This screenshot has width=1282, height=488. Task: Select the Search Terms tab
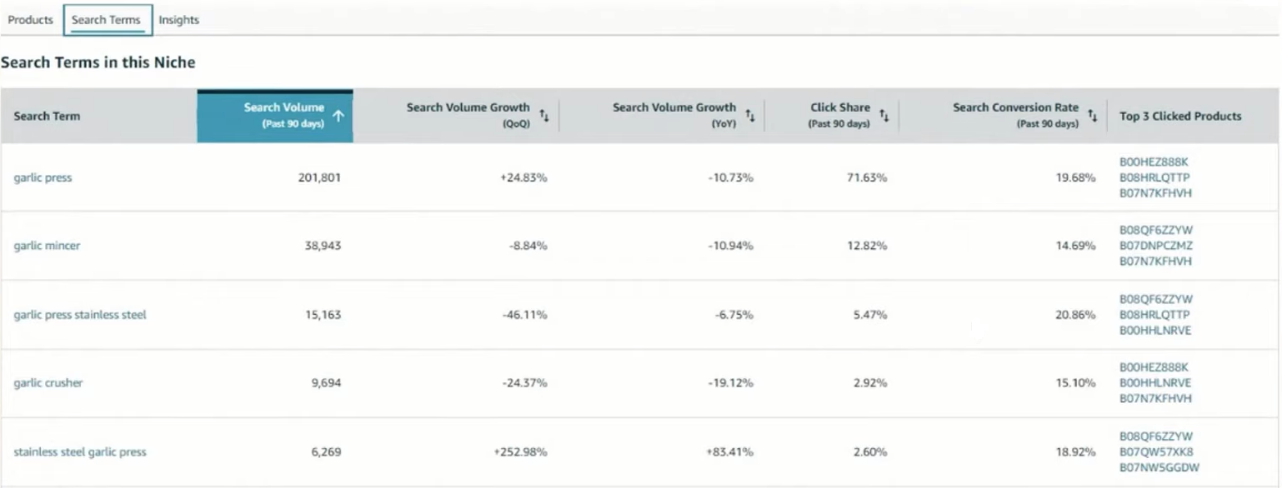click(x=108, y=19)
